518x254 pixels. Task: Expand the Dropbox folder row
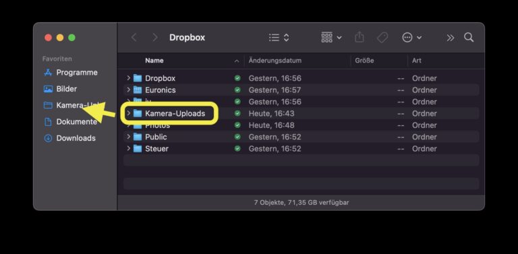pos(129,78)
